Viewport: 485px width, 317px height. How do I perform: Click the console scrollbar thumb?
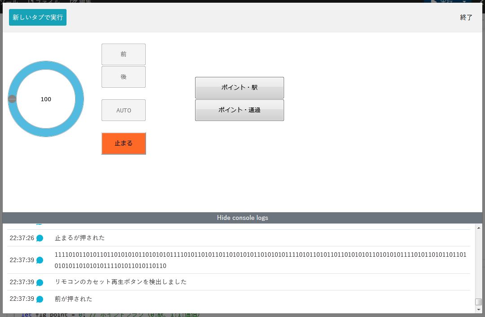478,302
